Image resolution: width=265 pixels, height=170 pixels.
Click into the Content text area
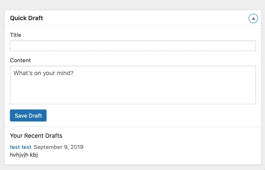click(133, 85)
